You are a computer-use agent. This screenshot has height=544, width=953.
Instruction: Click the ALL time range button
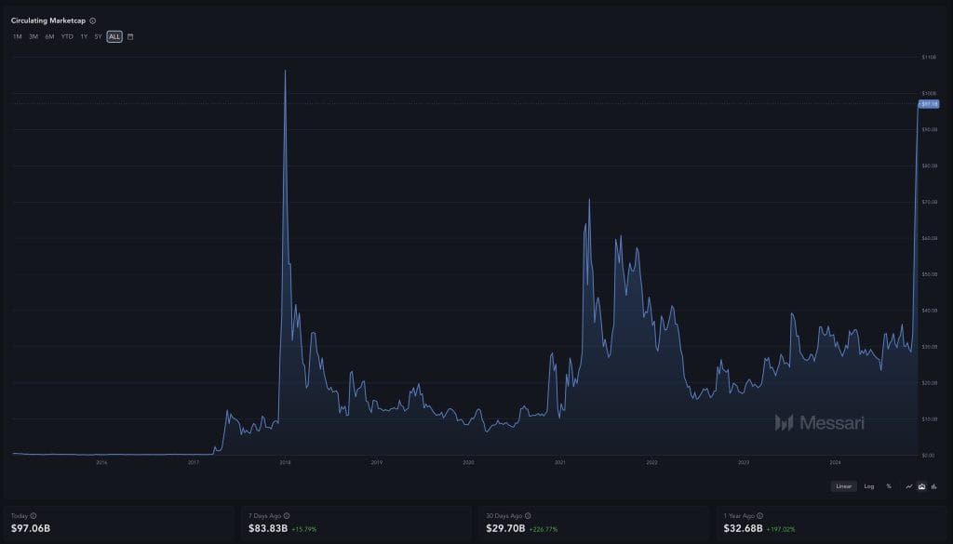point(114,36)
